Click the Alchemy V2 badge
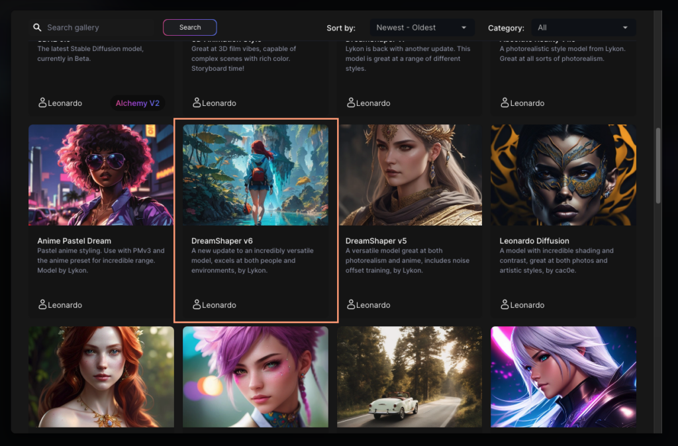Viewport: 678px width, 446px height. (x=138, y=103)
